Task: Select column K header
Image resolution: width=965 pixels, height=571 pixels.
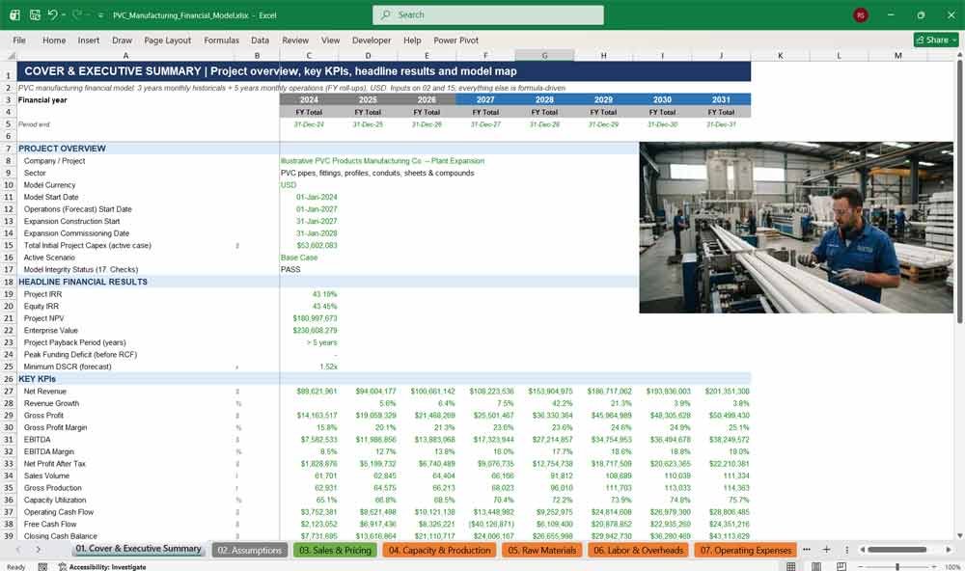Action: [x=781, y=56]
